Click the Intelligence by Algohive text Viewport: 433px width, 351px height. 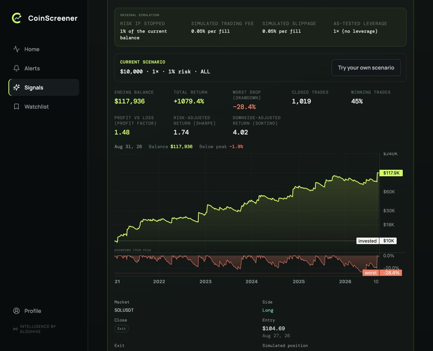[x=38, y=329]
